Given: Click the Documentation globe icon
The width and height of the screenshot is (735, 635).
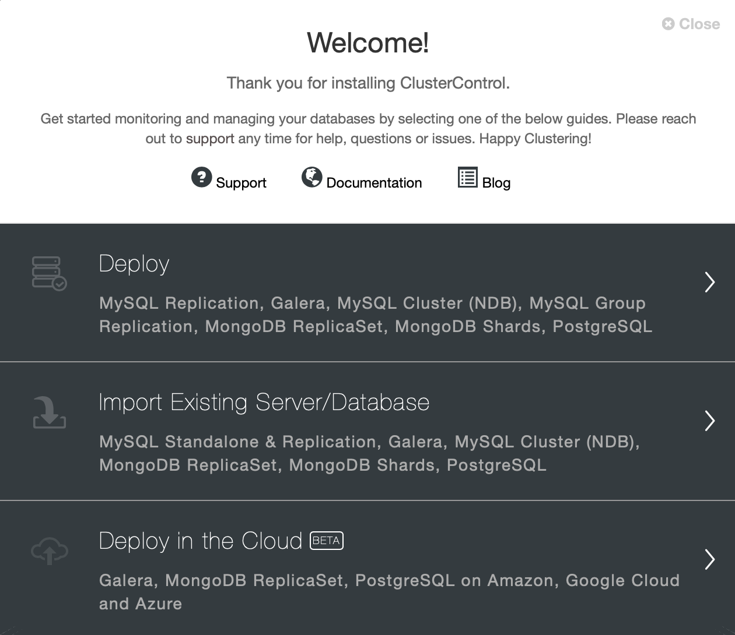Looking at the screenshot, I should [x=311, y=177].
